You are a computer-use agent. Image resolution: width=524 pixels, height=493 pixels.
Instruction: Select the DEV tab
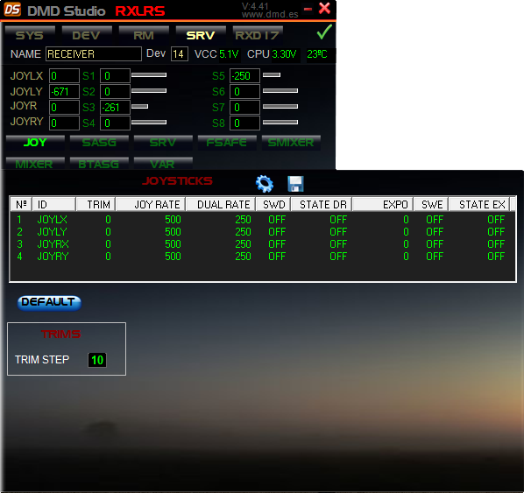coord(87,35)
